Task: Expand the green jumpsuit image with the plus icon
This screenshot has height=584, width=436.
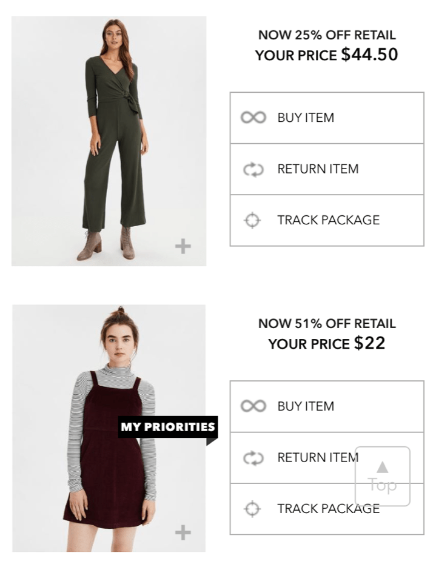Action: point(183,246)
